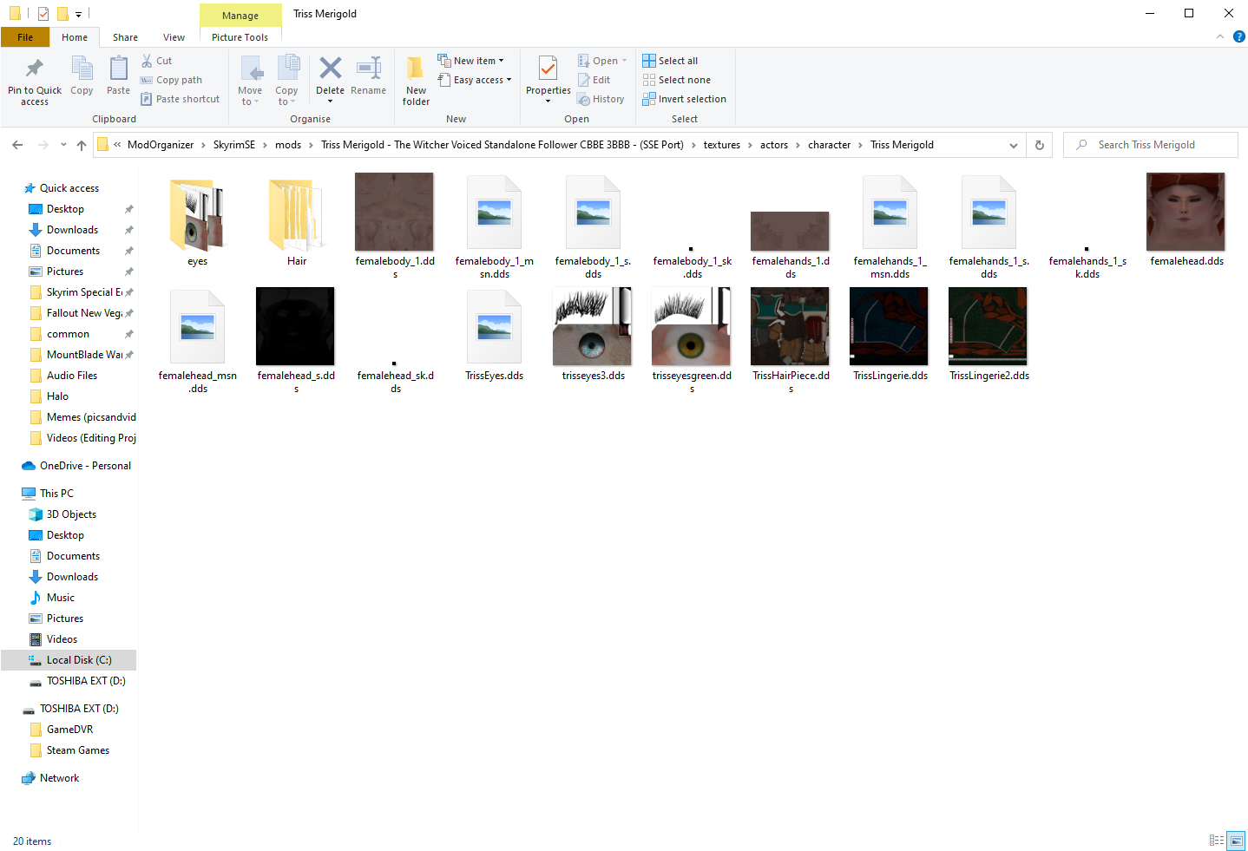Go up one folder level arrow
Screen dimensions: 1248x851
tap(82, 145)
